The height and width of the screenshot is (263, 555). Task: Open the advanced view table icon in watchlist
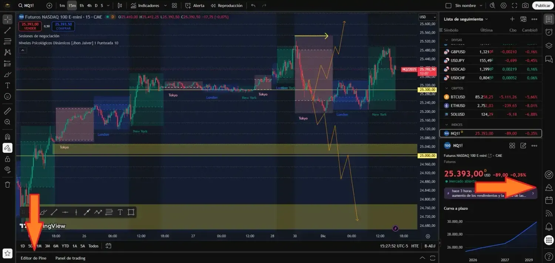(523, 19)
